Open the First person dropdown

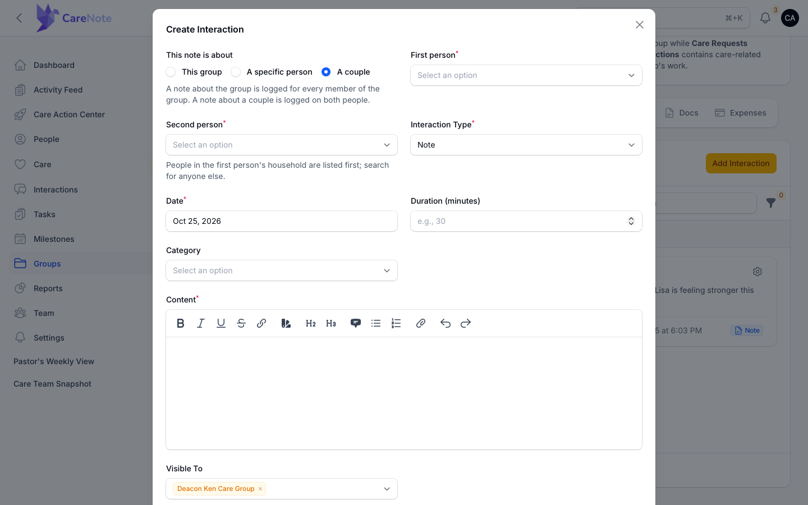pos(526,75)
